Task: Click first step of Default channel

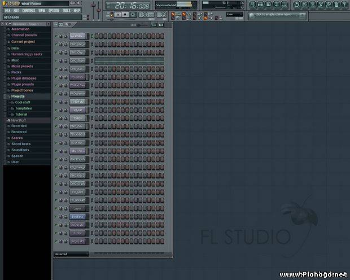Action: pyautogui.click(x=97, y=110)
